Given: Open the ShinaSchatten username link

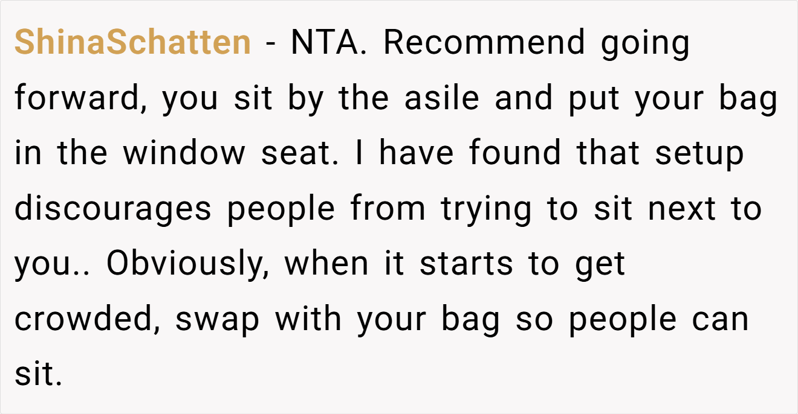Looking at the screenshot, I should [132, 42].
